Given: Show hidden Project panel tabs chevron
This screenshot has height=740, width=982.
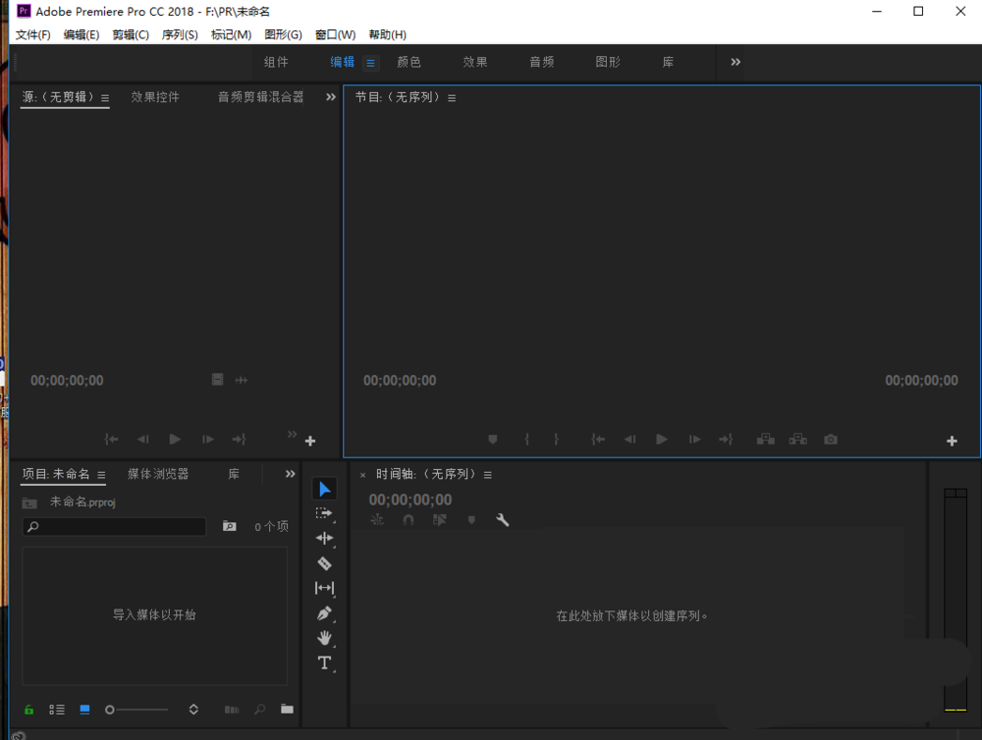Looking at the screenshot, I should [290, 474].
